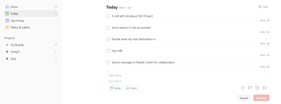Click the Add task button
The image size is (281, 104).
pos(261,98)
